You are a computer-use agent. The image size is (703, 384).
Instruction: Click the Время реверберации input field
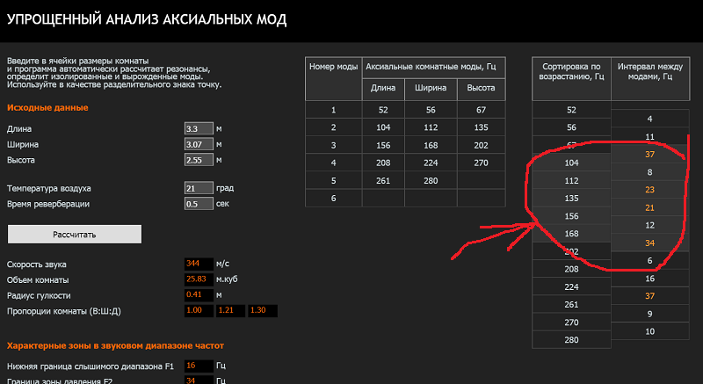199,204
